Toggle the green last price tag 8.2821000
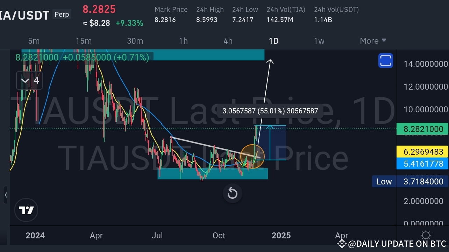This screenshot has height=252, width=449. [x=422, y=129]
